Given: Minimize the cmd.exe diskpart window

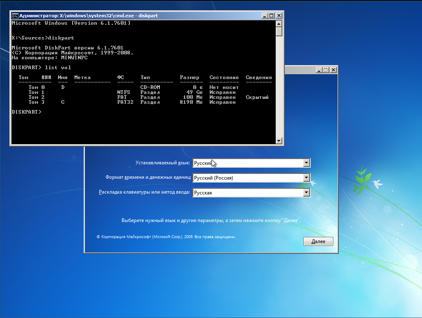Looking at the screenshot, I should point(265,16).
